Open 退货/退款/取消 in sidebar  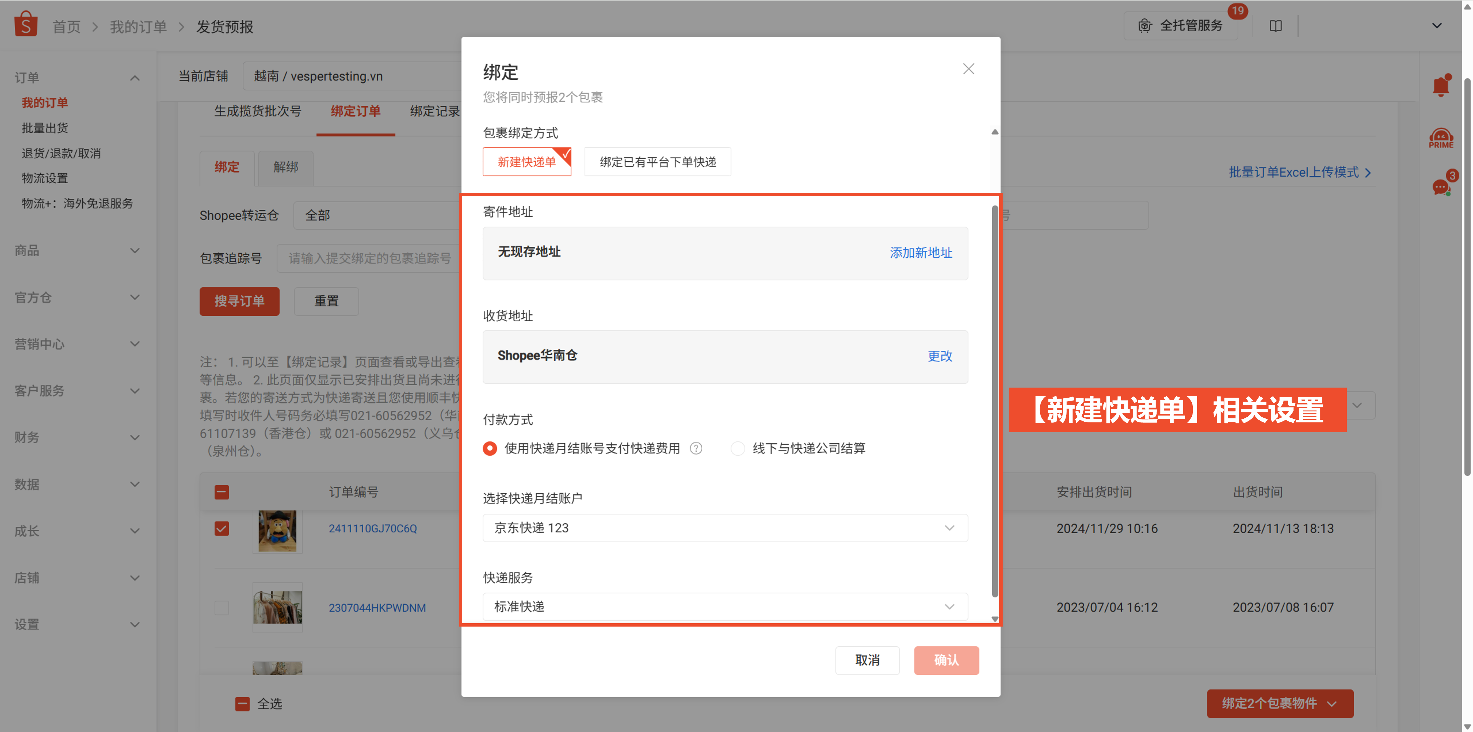click(61, 153)
